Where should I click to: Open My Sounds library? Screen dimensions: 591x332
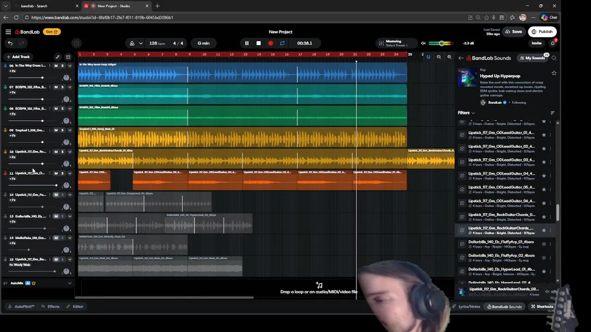[532, 58]
